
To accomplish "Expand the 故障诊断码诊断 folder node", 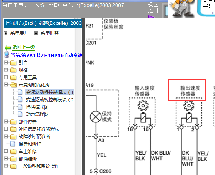I will tap(6, 136).
